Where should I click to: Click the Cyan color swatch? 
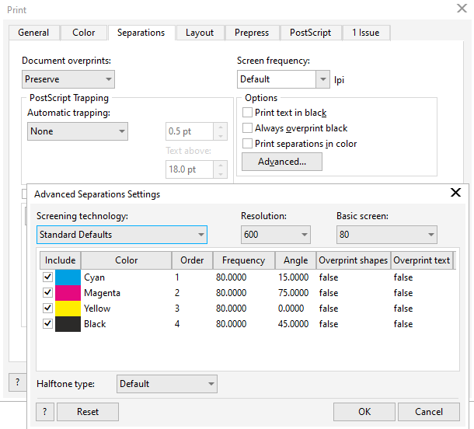(68, 277)
